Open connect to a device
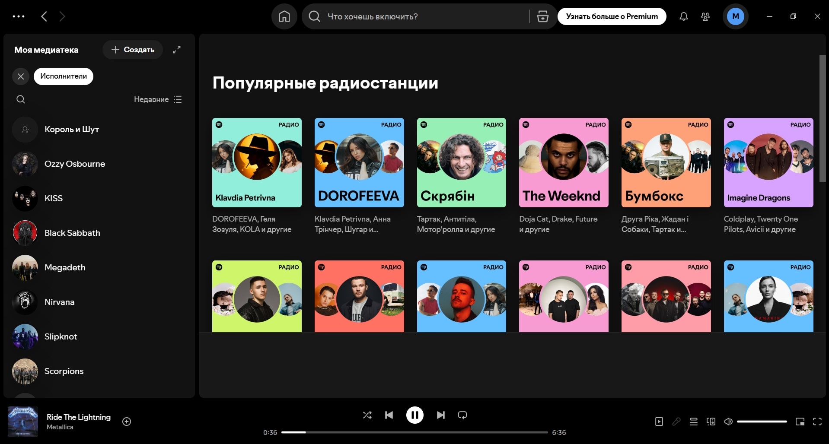This screenshot has width=829, height=444. (x=711, y=422)
